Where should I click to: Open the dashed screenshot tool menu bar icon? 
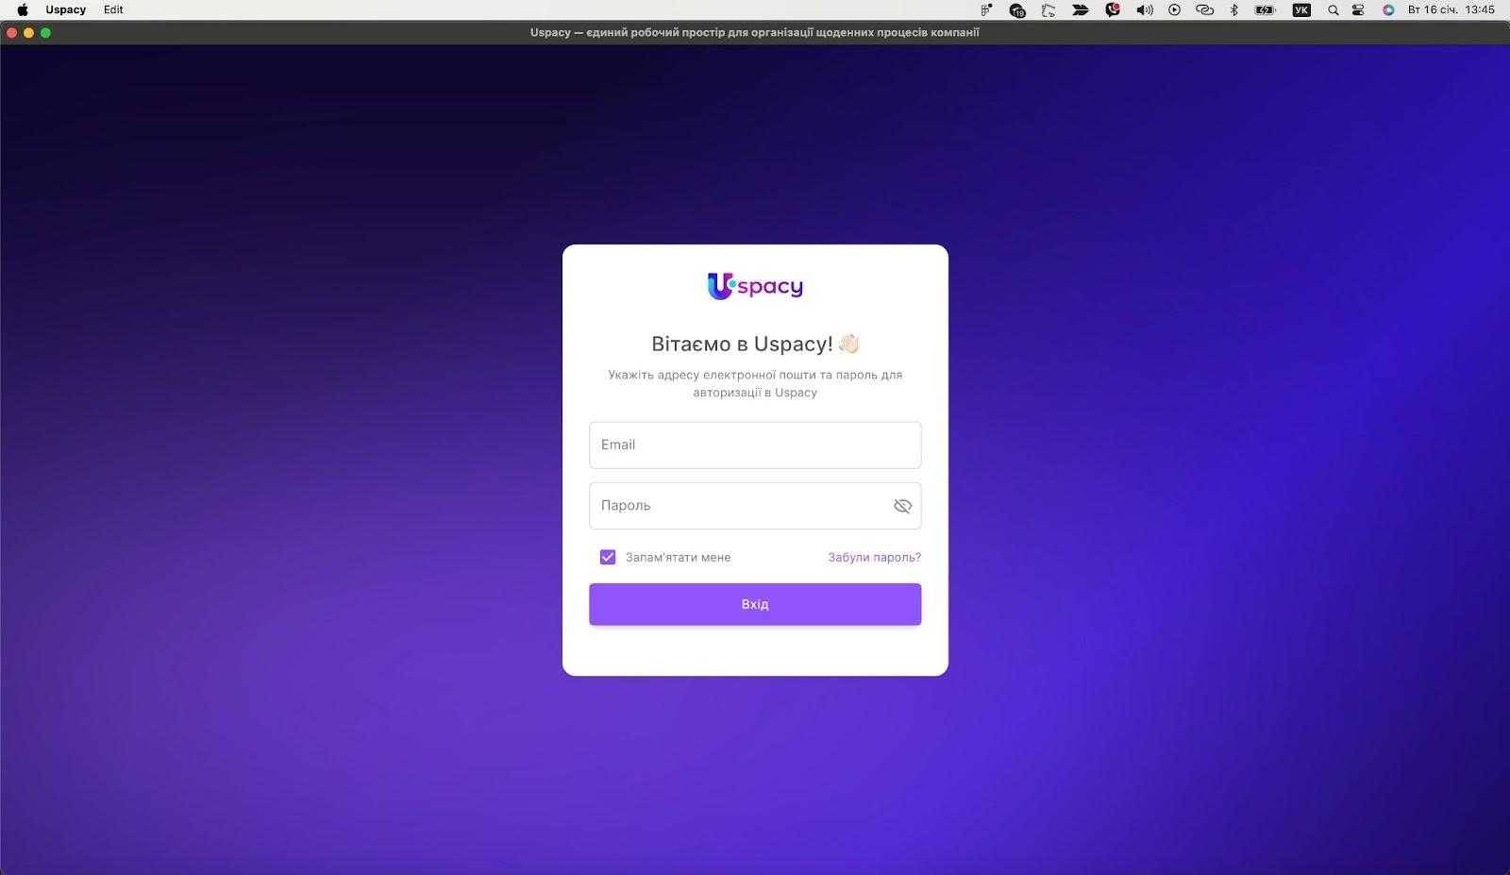tap(1049, 10)
